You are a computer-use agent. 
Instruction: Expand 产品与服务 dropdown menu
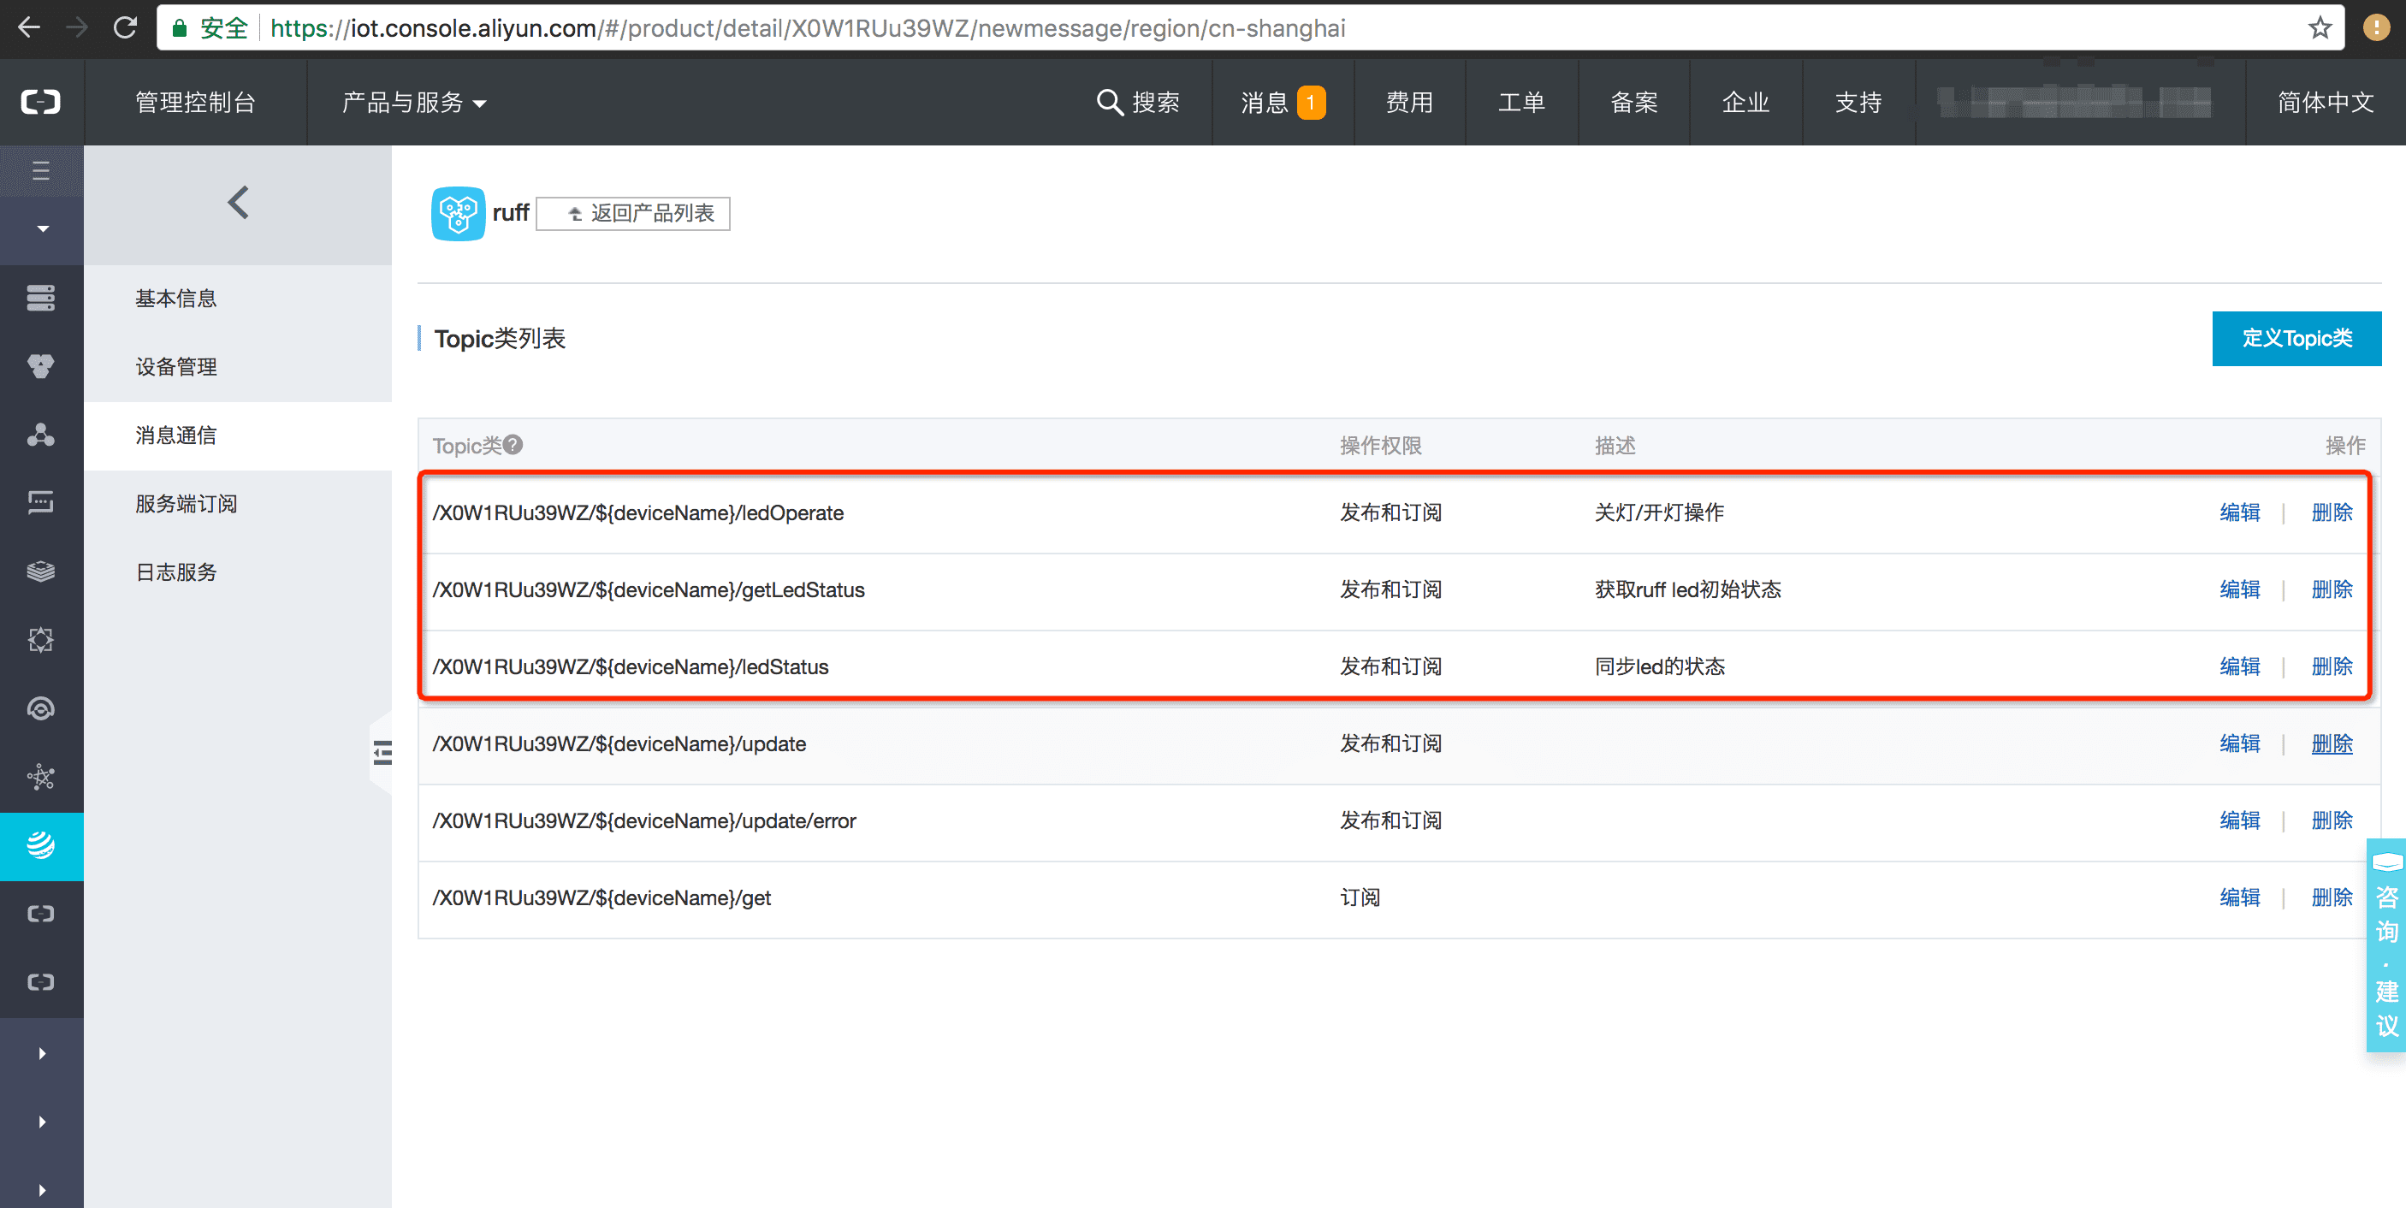(x=414, y=102)
